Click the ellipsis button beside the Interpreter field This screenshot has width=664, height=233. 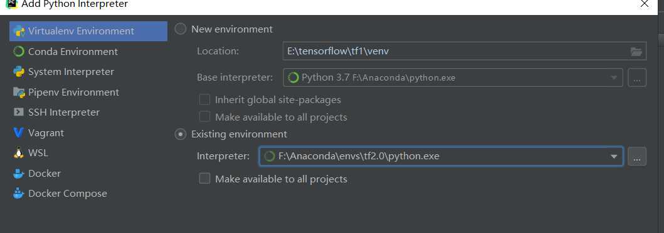pyautogui.click(x=637, y=157)
